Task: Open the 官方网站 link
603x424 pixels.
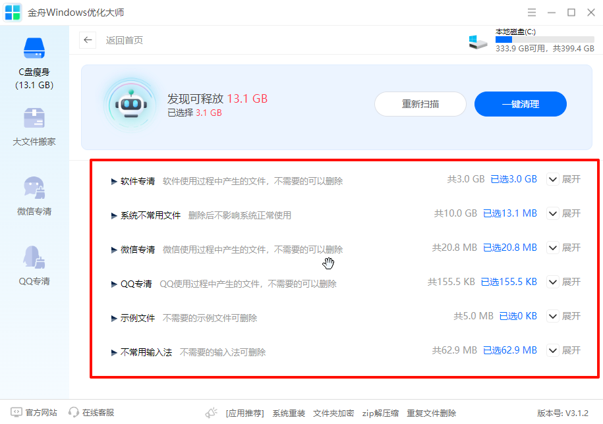Action: pos(41,412)
